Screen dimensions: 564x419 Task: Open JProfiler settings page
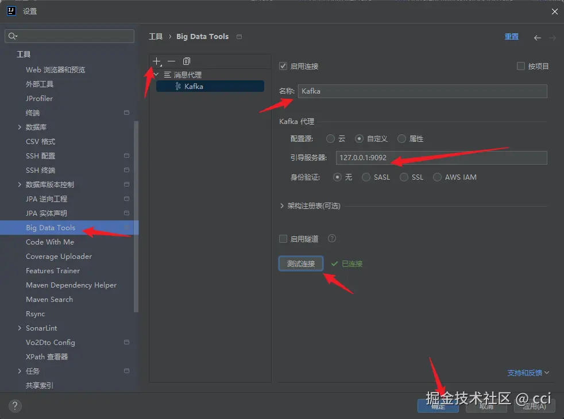click(x=39, y=99)
